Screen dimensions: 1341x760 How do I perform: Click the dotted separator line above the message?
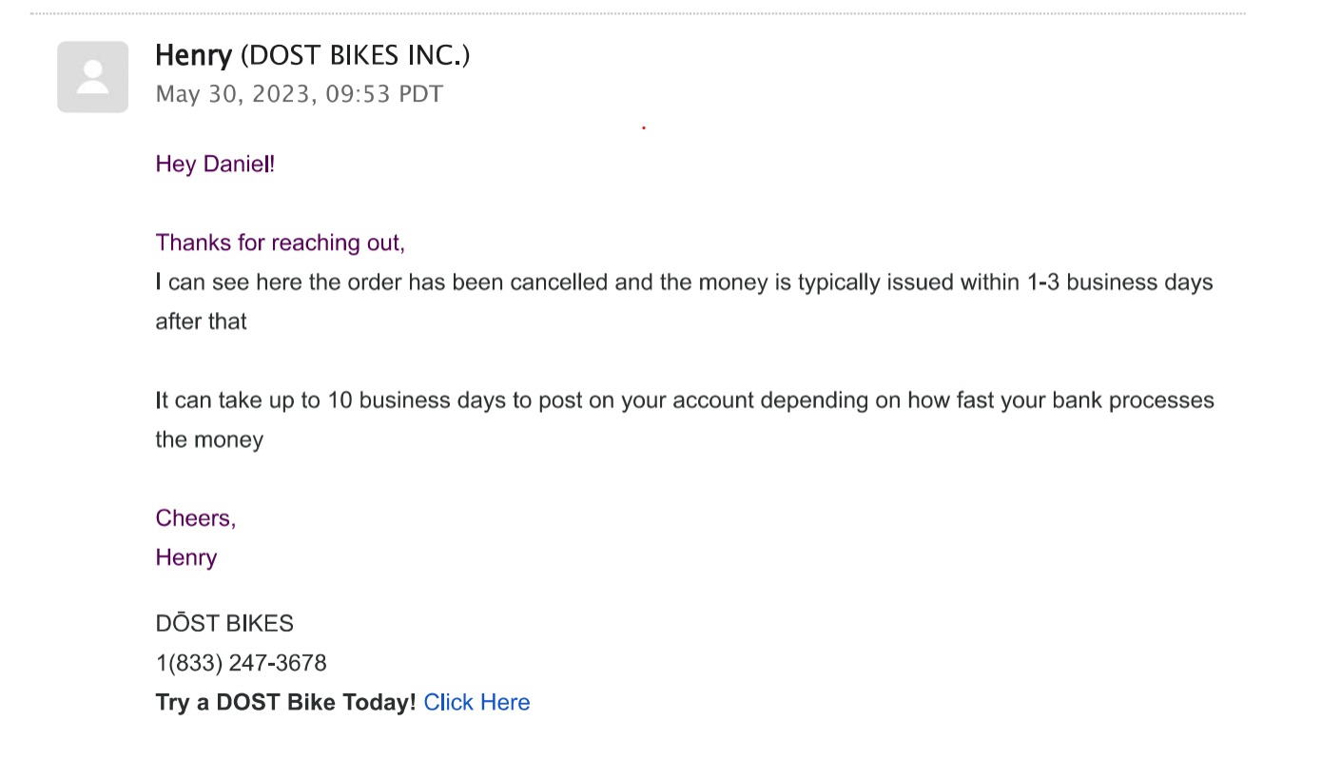pyautogui.click(x=637, y=13)
